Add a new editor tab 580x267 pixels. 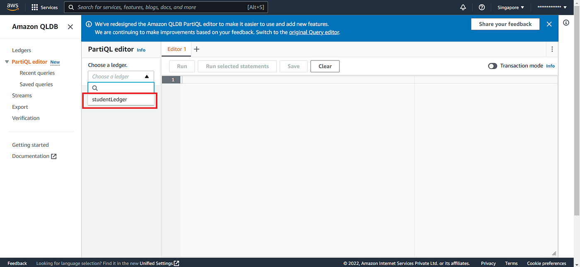point(196,49)
